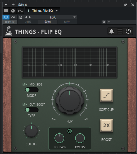Click the sidechain arc icon
The height and width of the screenshot is (154, 137).
click(13, 17)
